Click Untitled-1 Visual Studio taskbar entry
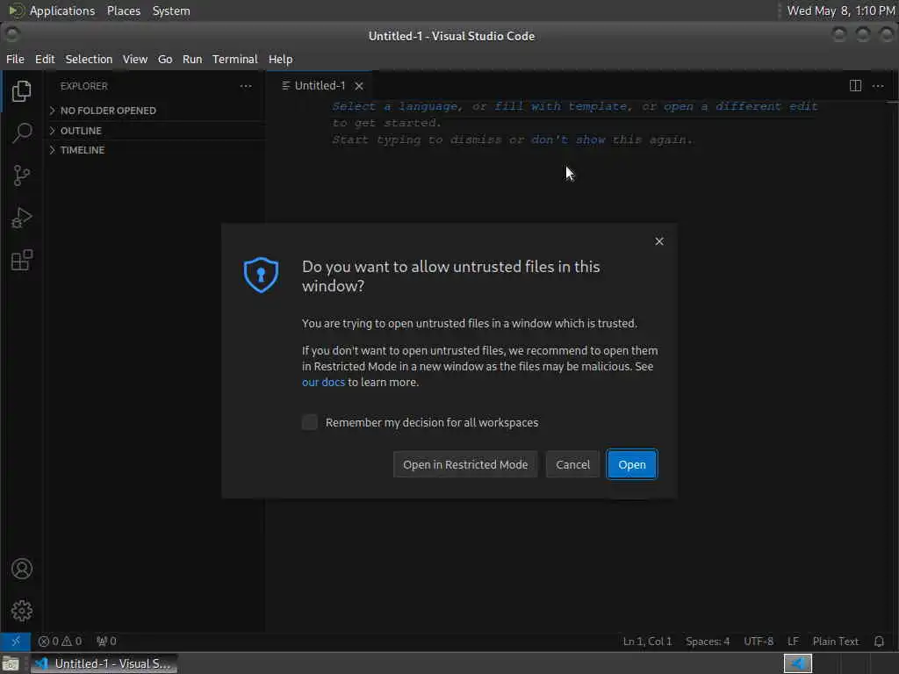This screenshot has width=899, height=674. 105,663
